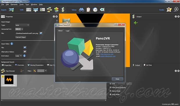Click End Action info icon
The width and height of the screenshot is (180, 106).
(x=24, y=56)
